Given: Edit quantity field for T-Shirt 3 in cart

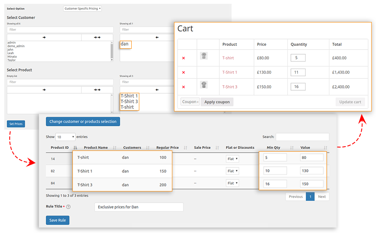Looking at the screenshot, I should pyautogui.click(x=298, y=87).
